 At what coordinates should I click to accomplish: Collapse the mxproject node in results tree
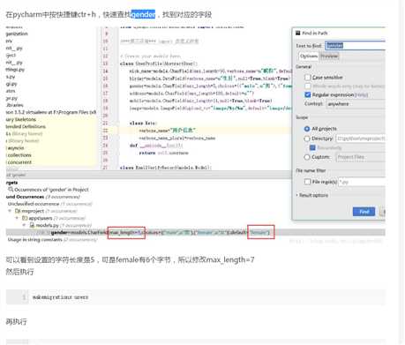click(10, 211)
